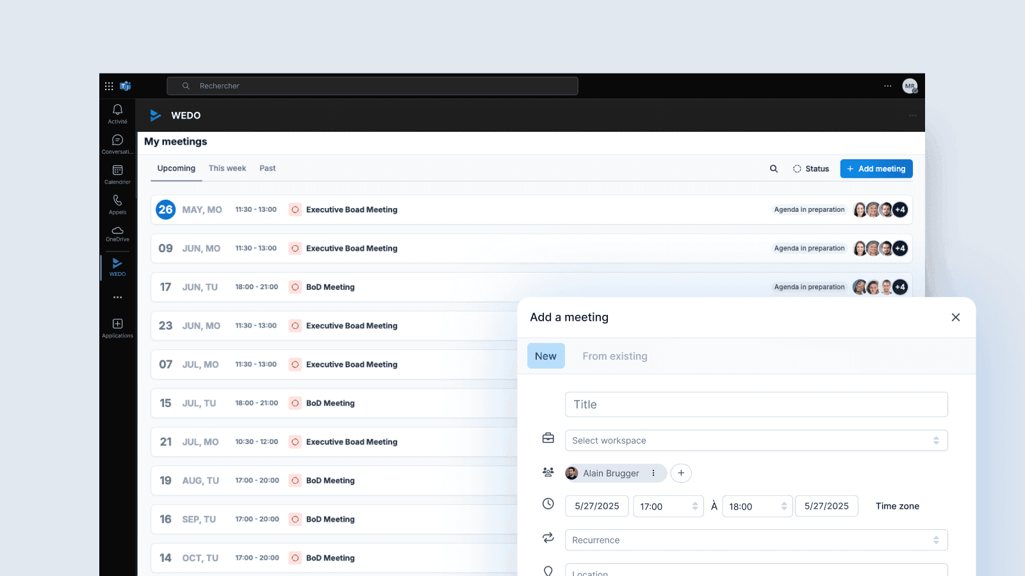Click the Add meeting button
1025x576 pixels.
(876, 168)
